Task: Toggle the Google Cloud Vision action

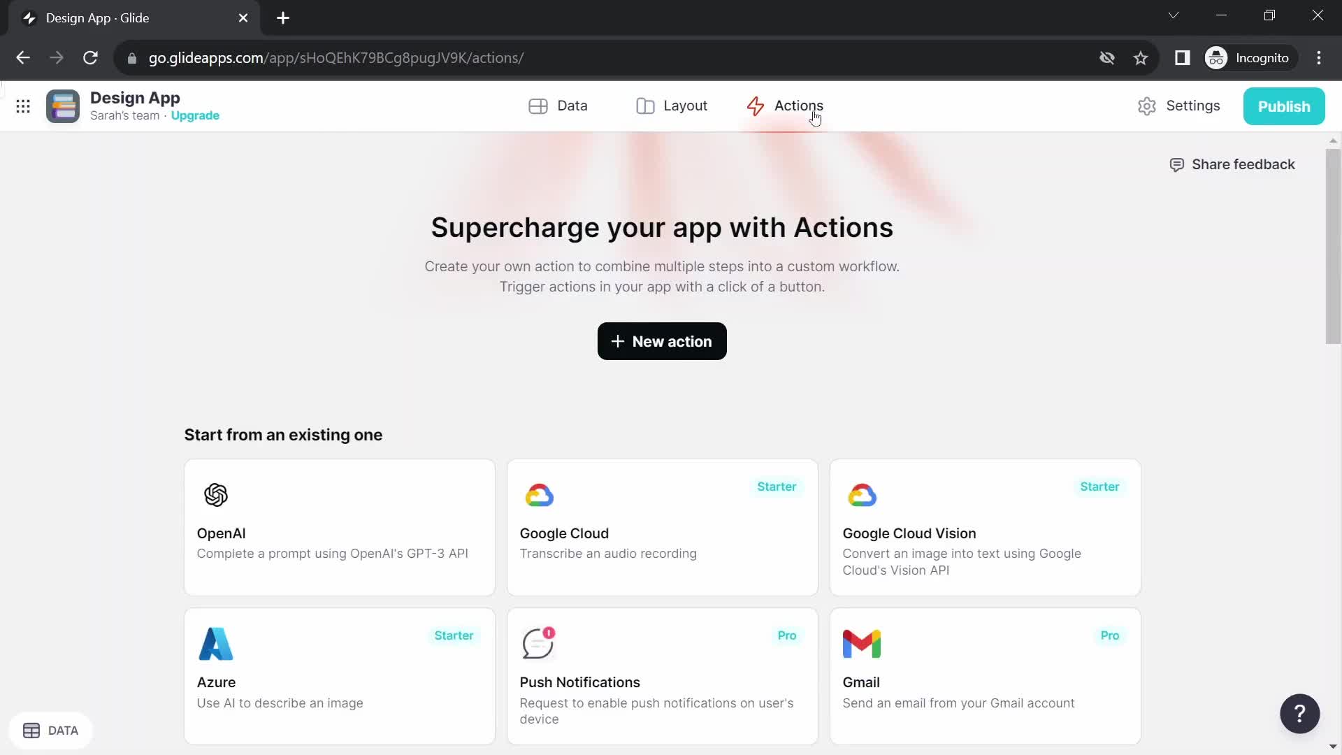Action: [x=986, y=526]
